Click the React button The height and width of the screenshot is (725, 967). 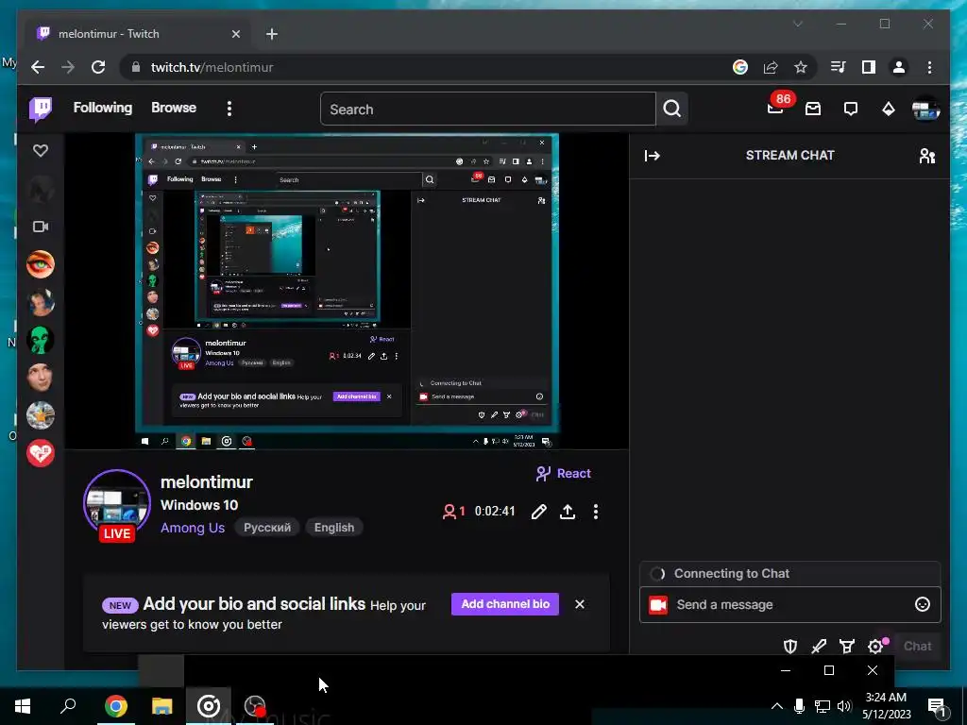click(564, 474)
